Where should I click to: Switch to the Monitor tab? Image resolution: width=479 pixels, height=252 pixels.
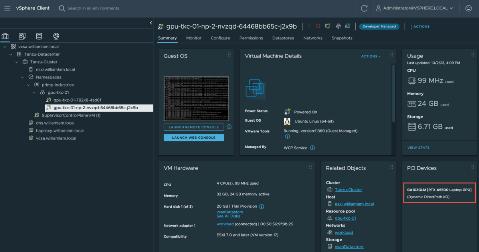pyautogui.click(x=194, y=38)
